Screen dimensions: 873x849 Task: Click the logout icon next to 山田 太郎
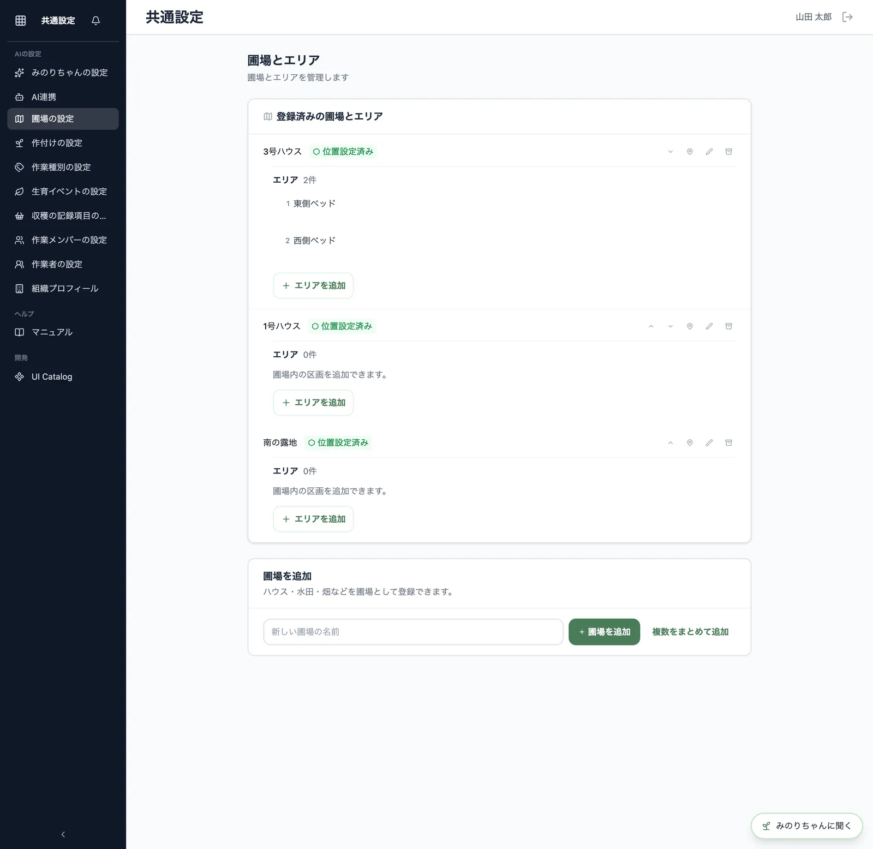click(x=847, y=17)
